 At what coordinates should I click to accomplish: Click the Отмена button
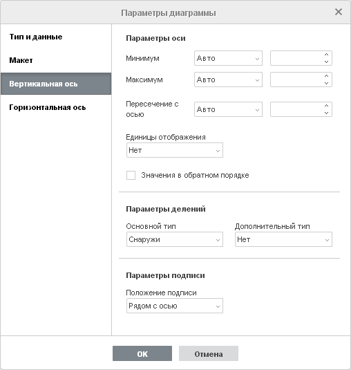209,353
